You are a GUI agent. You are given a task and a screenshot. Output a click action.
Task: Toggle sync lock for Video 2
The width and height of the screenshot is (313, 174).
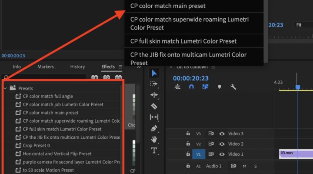(x=211, y=144)
